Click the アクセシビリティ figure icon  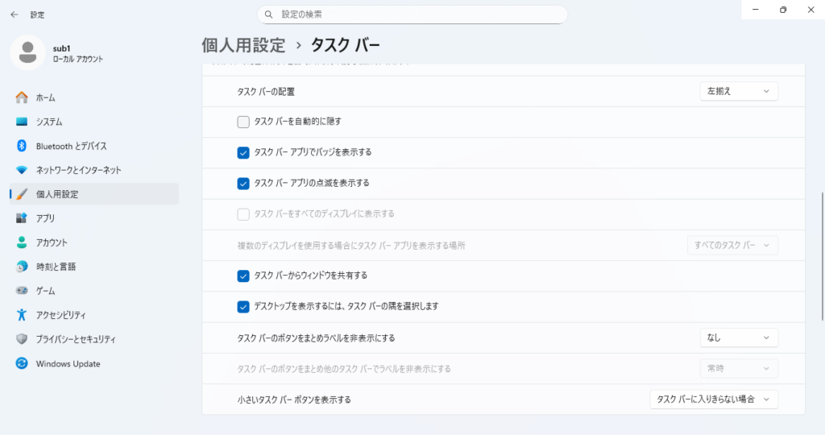click(x=22, y=315)
